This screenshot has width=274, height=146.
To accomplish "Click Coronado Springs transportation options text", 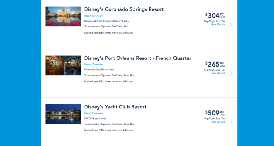I will click(x=106, y=27).
